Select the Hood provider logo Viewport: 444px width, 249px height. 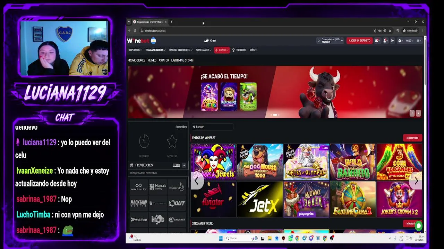tap(158, 220)
